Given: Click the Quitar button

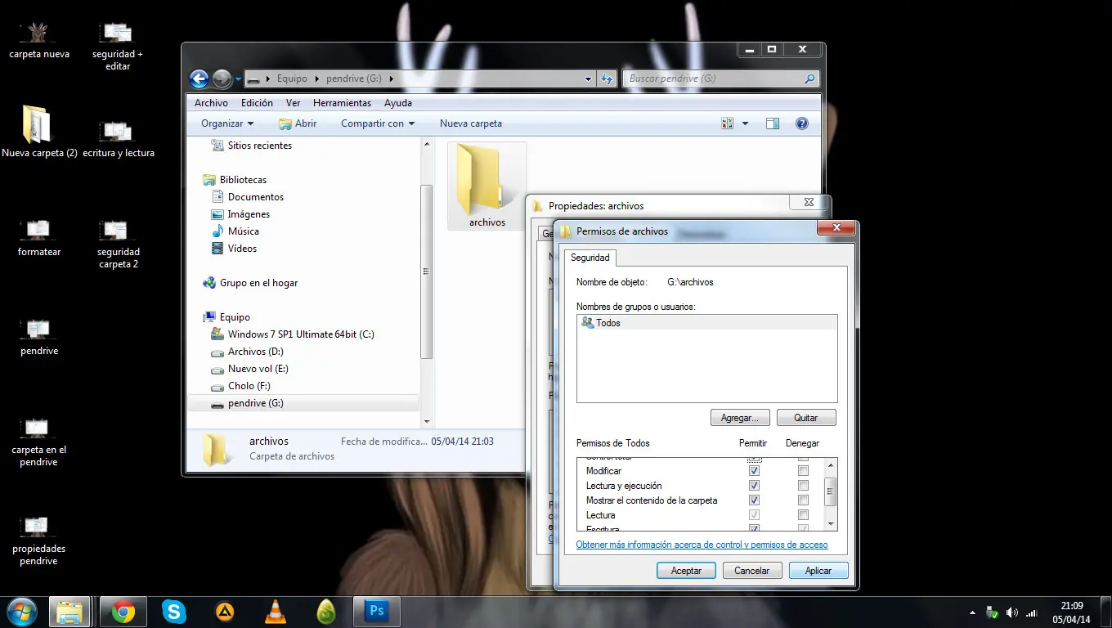Looking at the screenshot, I should (806, 418).
